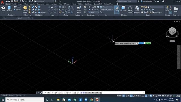Toggle object snap in status bar

tap(146, 96)
